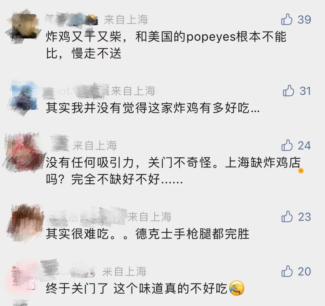Tap like count 39 on top comment
This screenshot has height=306, width=325.
[304, 20]
